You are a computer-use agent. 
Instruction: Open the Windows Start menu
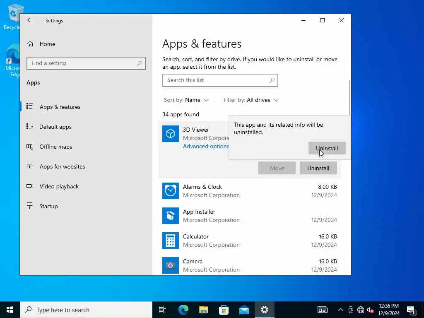click(x=10, y=310)
